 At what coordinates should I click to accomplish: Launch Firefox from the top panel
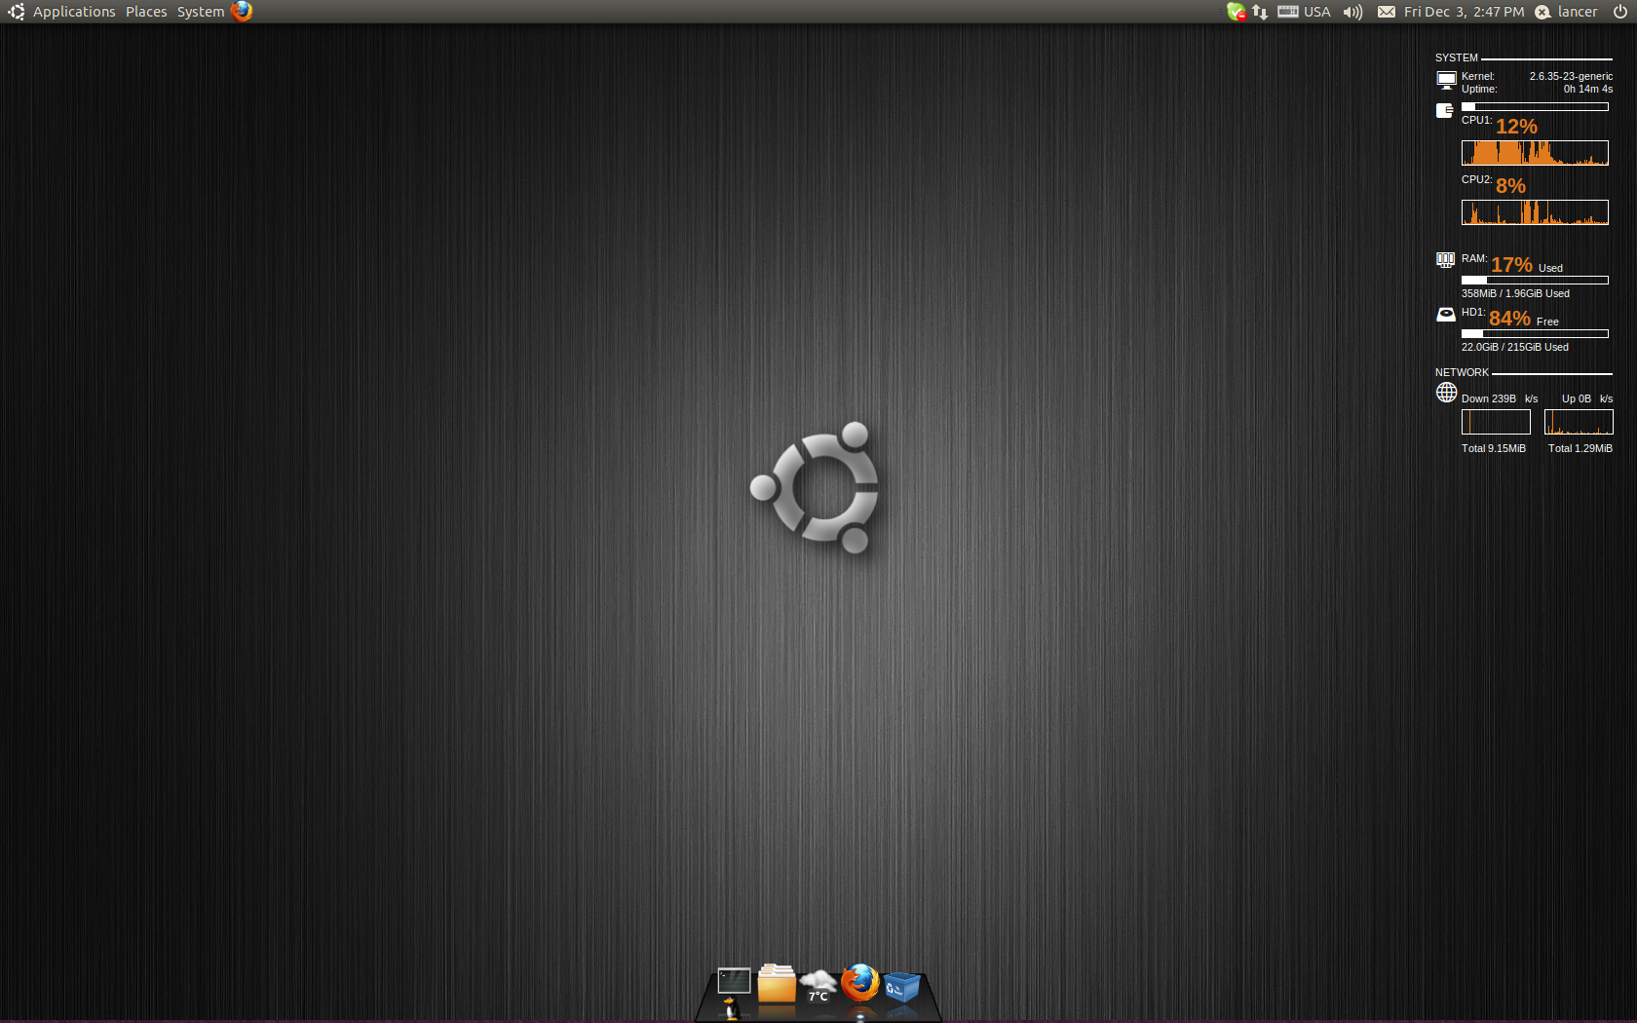coord(242,12)
